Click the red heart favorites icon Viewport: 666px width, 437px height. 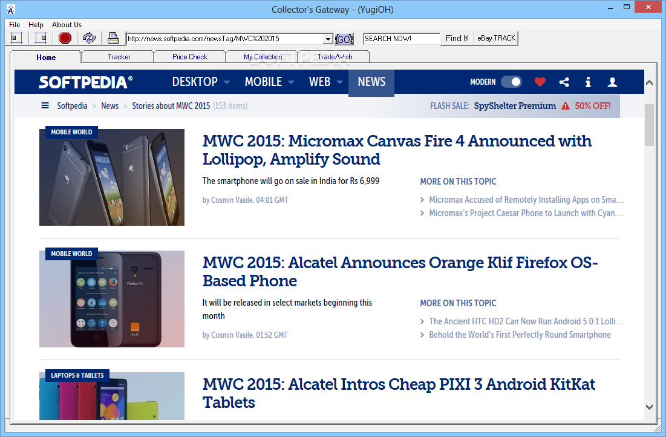[540, 82]
